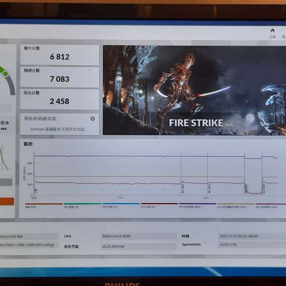Select the physics score 7 083 card
The height and width of the screenshot is (286, 286).
coord(59,77)
